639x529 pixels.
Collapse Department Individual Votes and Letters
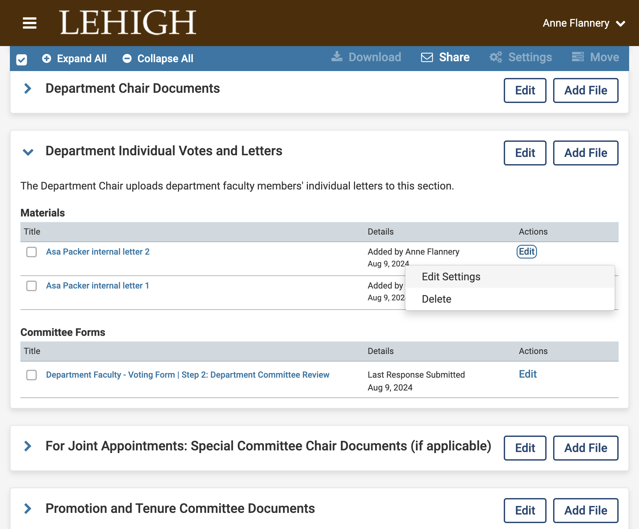(x=28, y=152)
